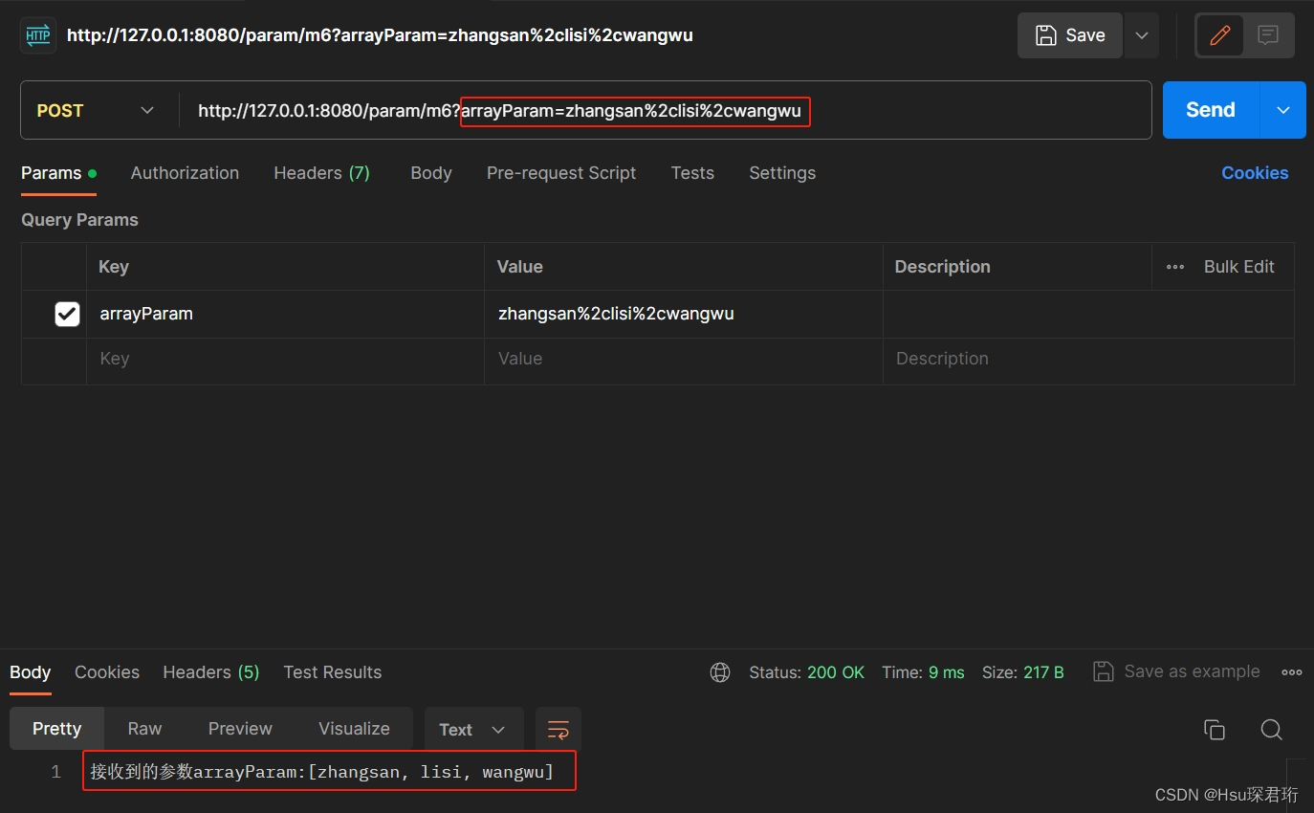
Task: Copy response body with copy icon
Action: [x=1215, y=730]
